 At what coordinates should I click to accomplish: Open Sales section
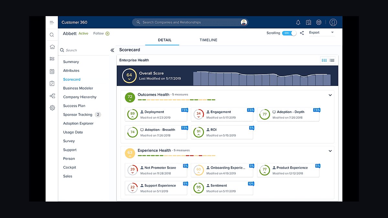coord(68,176)
